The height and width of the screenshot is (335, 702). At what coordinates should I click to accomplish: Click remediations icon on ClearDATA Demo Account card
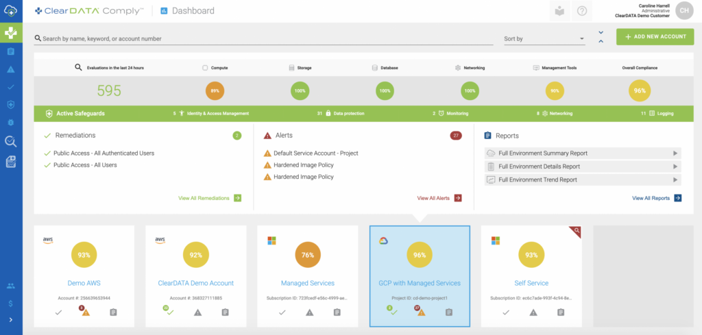click(169, 311)
